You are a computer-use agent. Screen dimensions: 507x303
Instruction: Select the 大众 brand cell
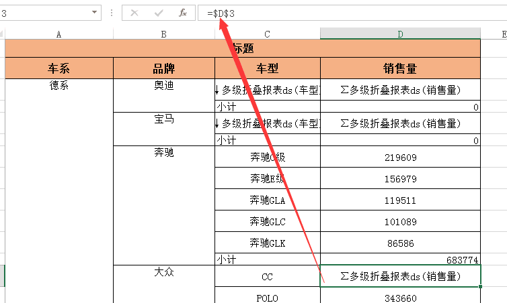(x=164, y=284)
